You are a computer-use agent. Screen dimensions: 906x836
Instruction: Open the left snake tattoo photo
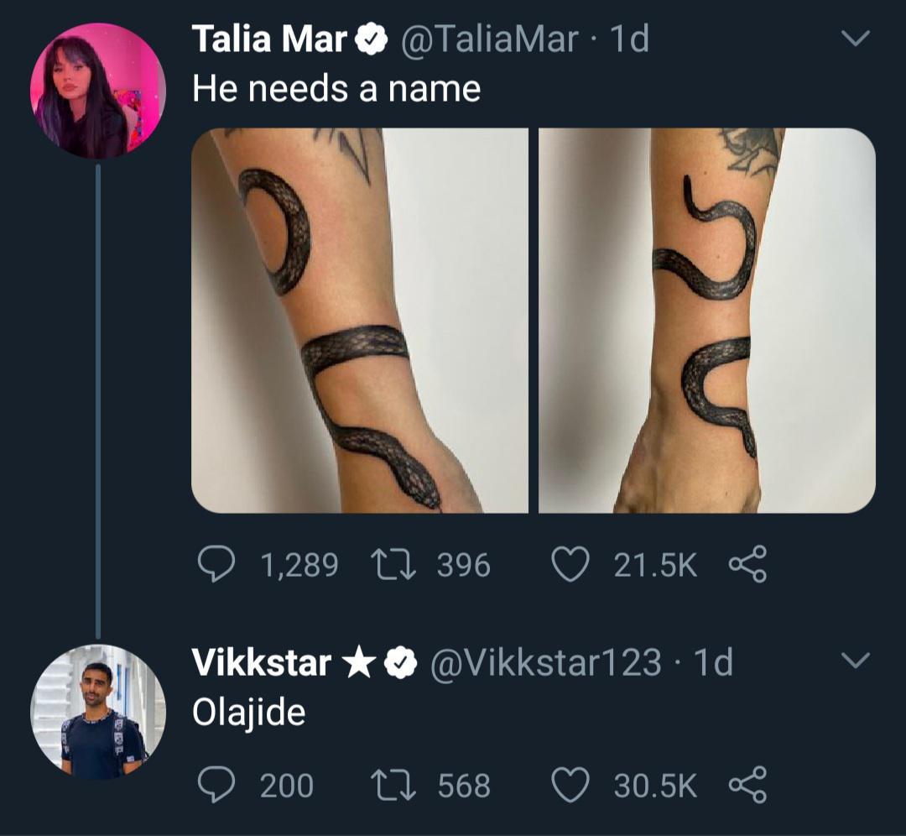(361, 323)
